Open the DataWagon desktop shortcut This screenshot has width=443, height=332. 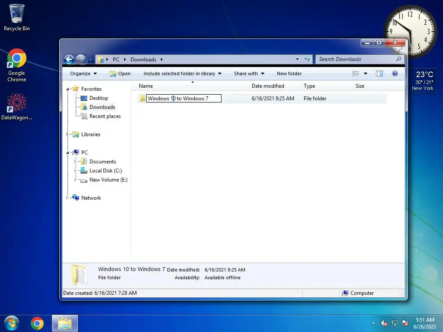tap(17, 107)
